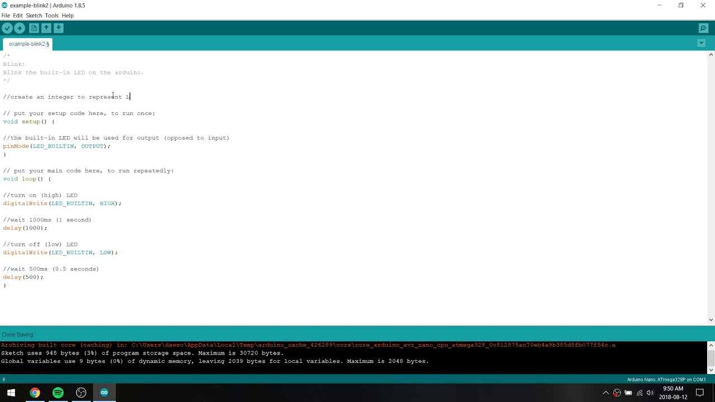Open the Action Center notification icon
Viewport: 715px width, 402px height.
coord(700,393)
